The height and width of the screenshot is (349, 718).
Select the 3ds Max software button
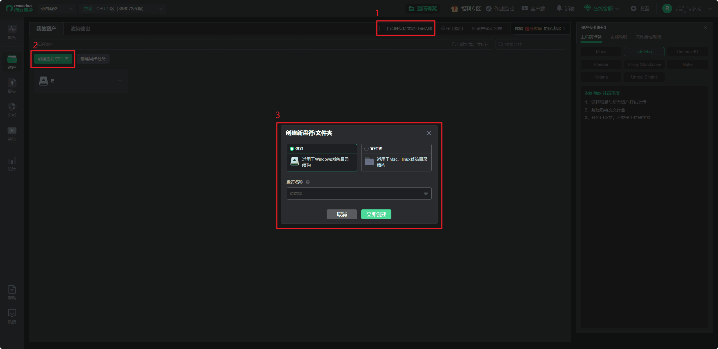(644, 52)
